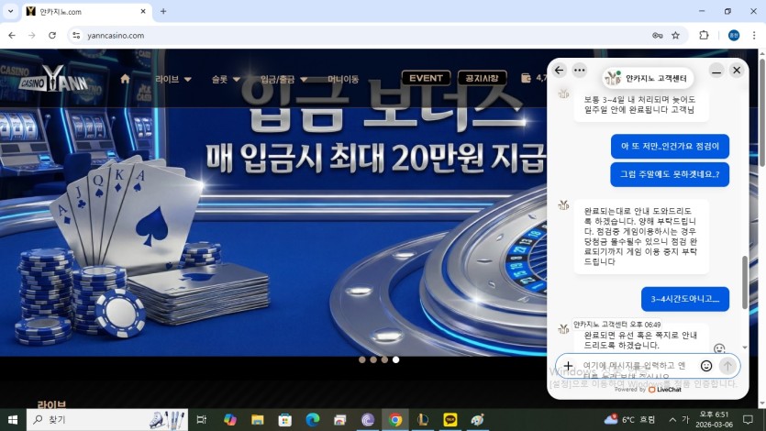
Task: Click the taskbar search box 찾기
Action: click(107, 420)
